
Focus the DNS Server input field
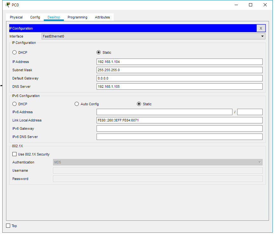click(179, 86)
